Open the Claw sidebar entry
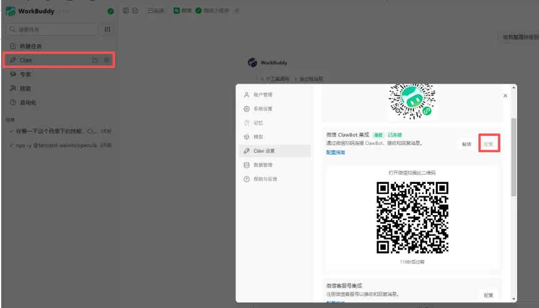Screen dimensions: 539x308 pos(59,60)
